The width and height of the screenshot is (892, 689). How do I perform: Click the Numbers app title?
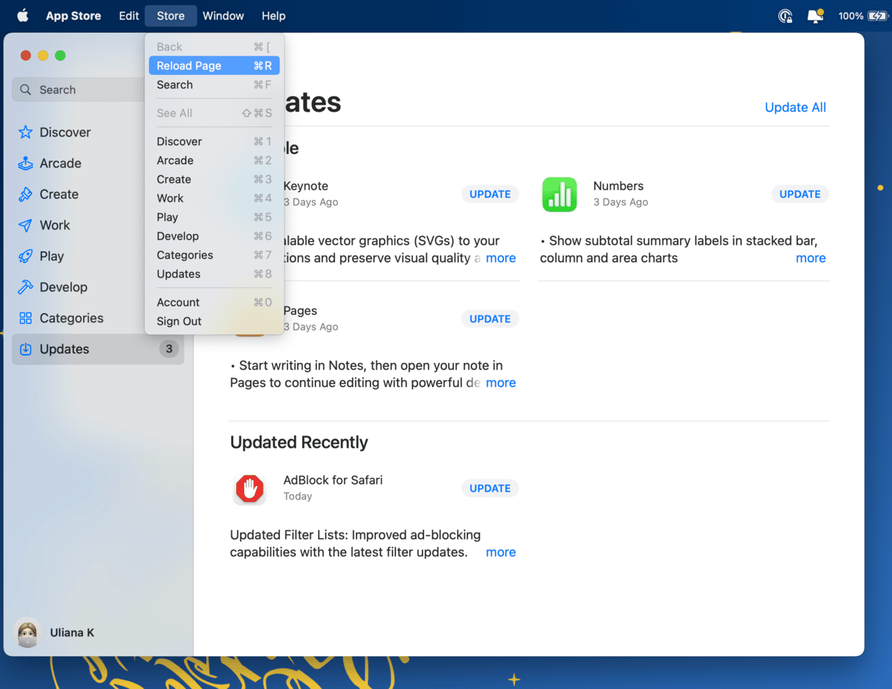coord(618,186)
